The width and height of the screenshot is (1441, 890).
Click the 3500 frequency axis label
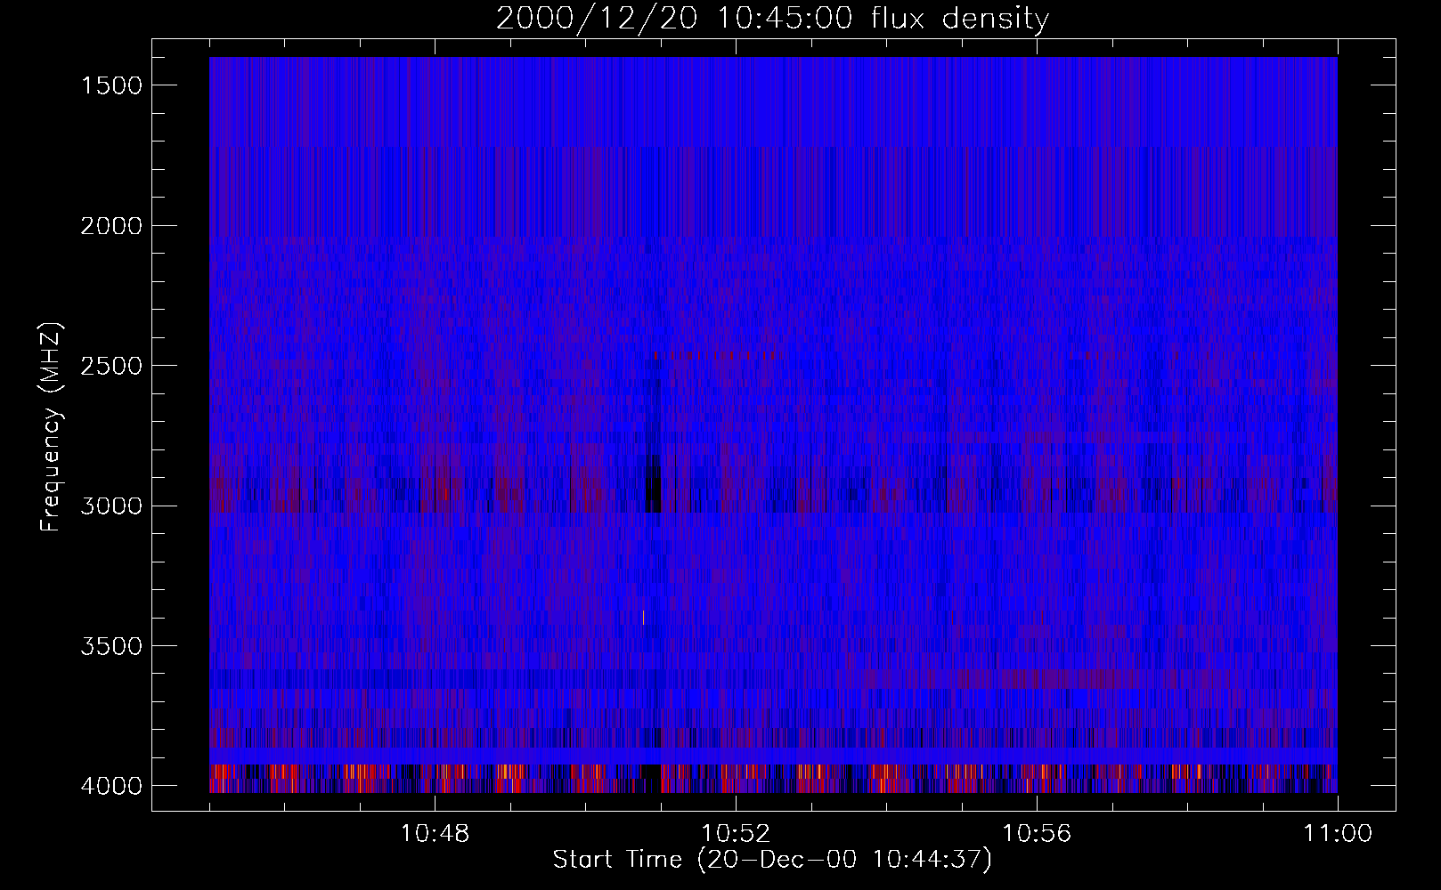(111, 646)
